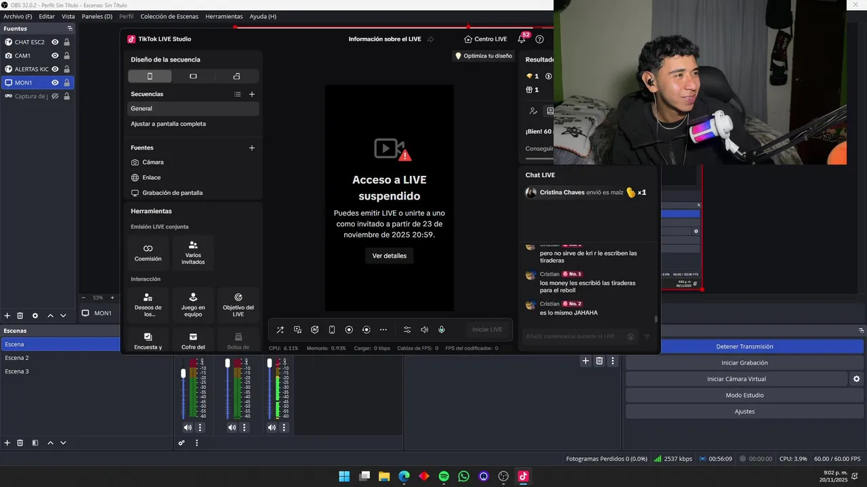867x487 pixels.
Task: Open the Paneles menu
Action: (x=97, y=16)
